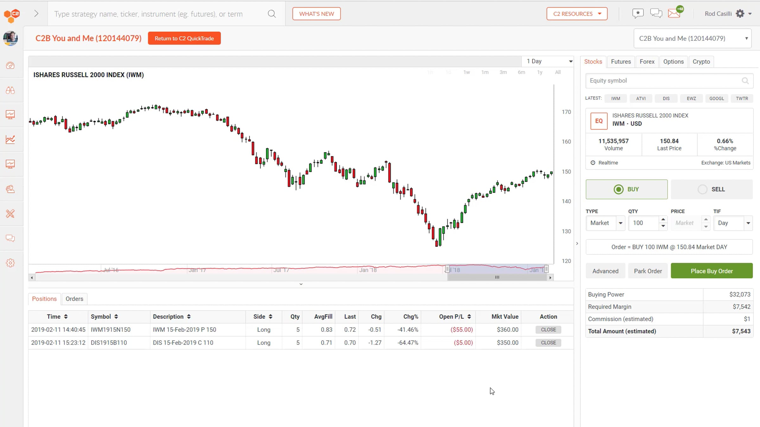Screen dimensions: 760x427
Task: Click the chart navigator left range handle
Action: pos(447,269)
